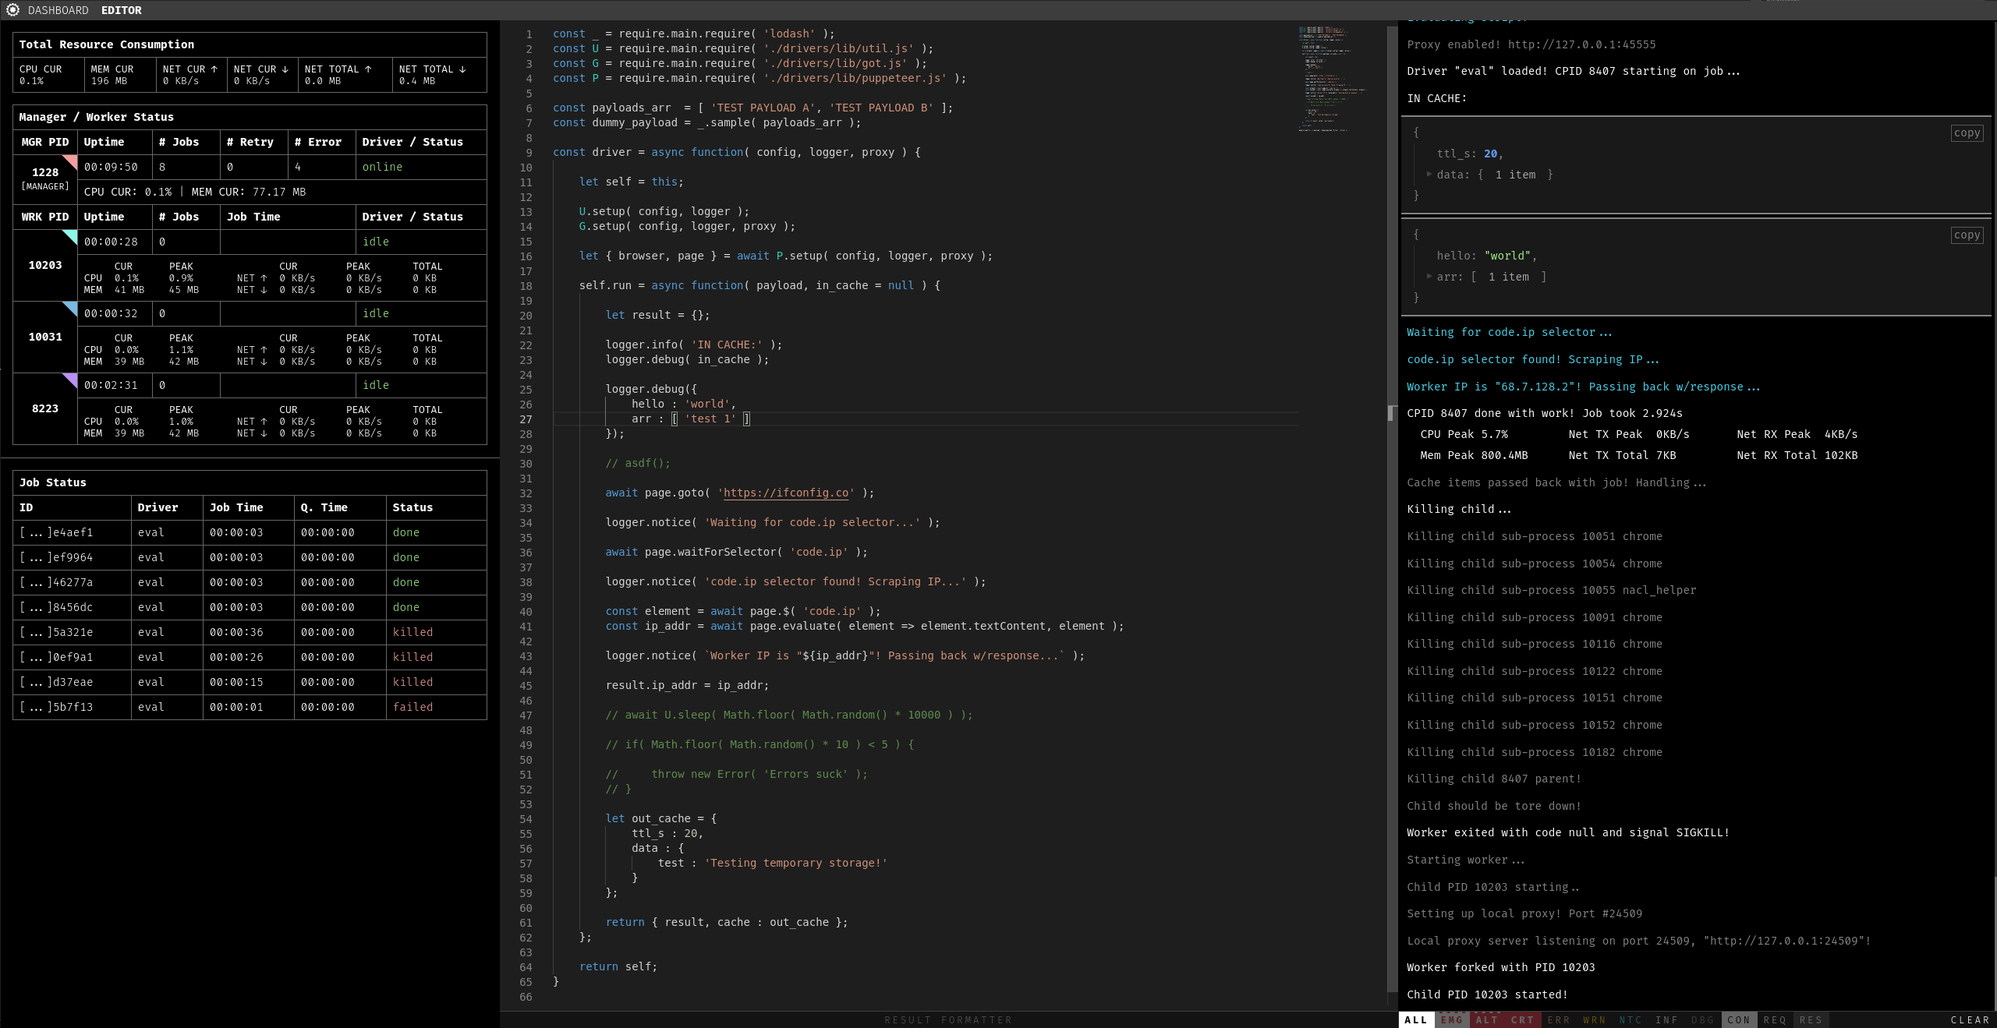Switch to the DASHBOARD tab
Viewport: 1997px width, 1028px height.
[x=58, y=10]
